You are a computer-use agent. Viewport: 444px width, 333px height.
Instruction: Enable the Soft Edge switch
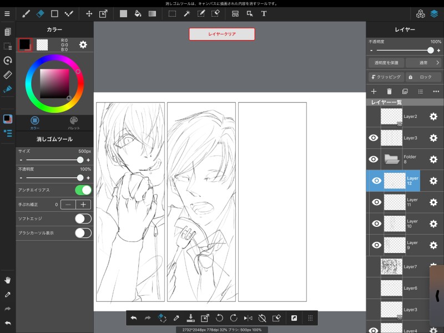83,218
